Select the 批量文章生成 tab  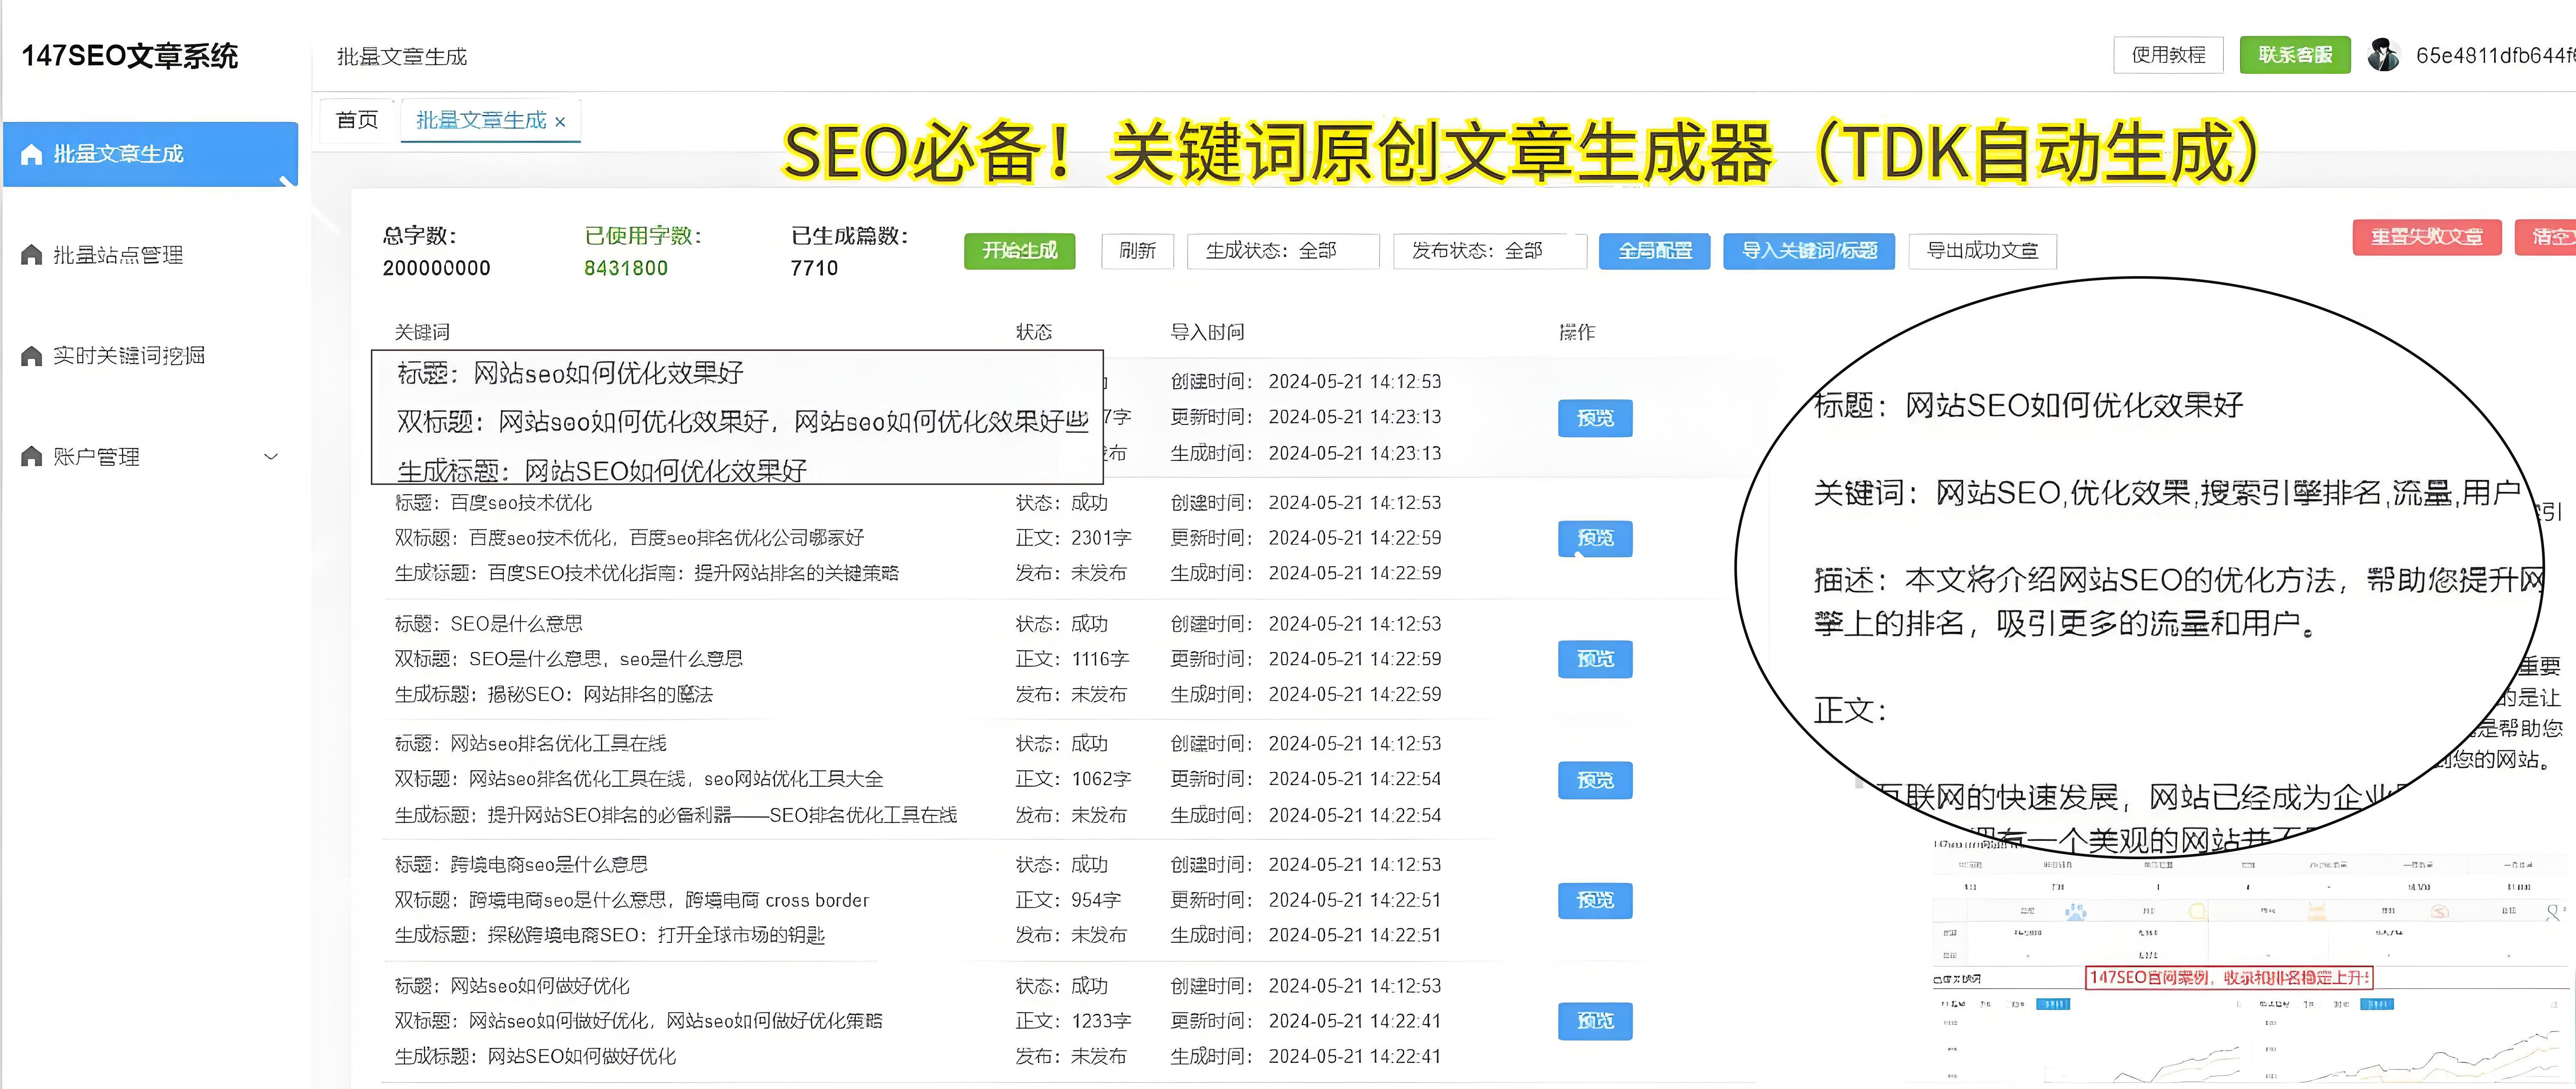478,119
